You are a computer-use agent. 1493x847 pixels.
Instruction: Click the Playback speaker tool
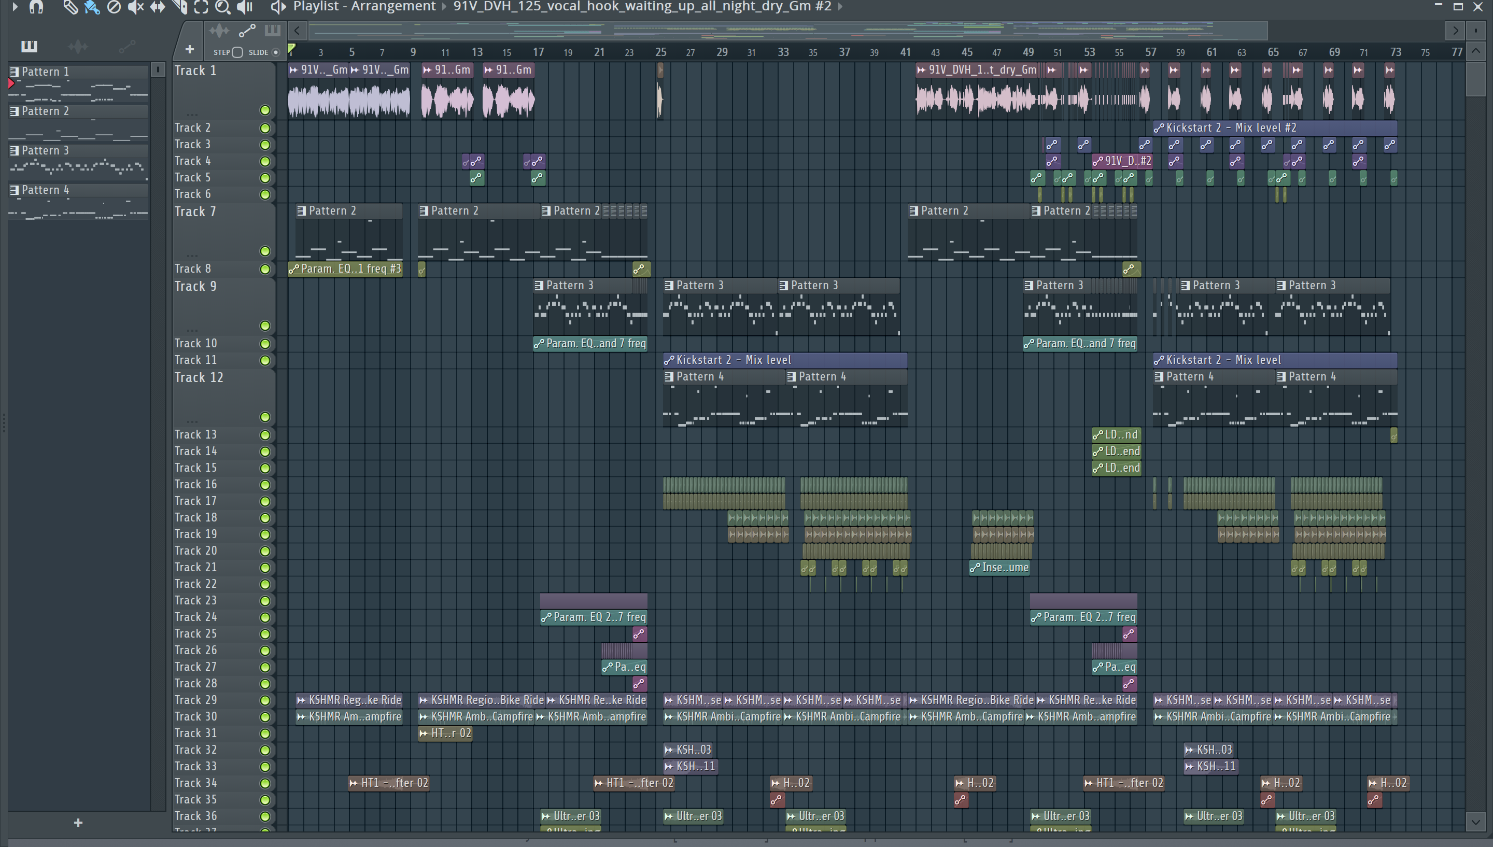pos(245,7)
